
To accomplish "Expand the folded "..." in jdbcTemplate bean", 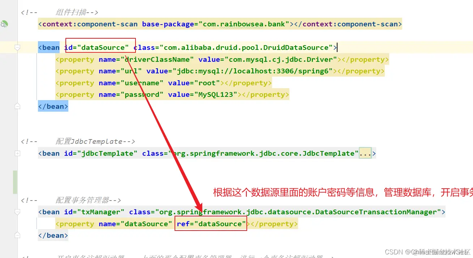I will [x=365, y=154].
